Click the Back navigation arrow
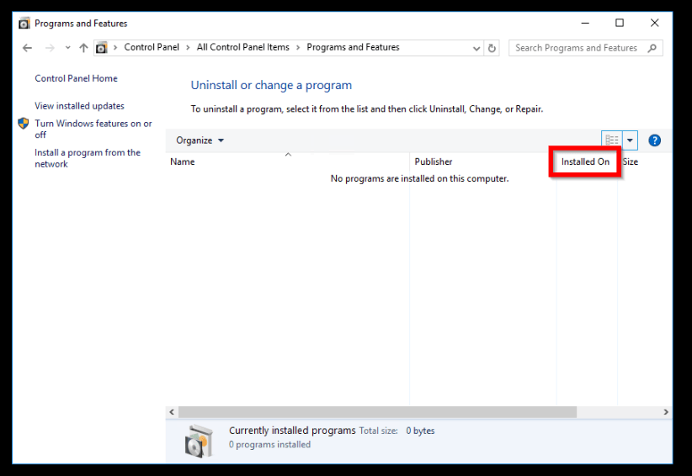This screenshot has height=476, width=692. [x=28, y=48]
